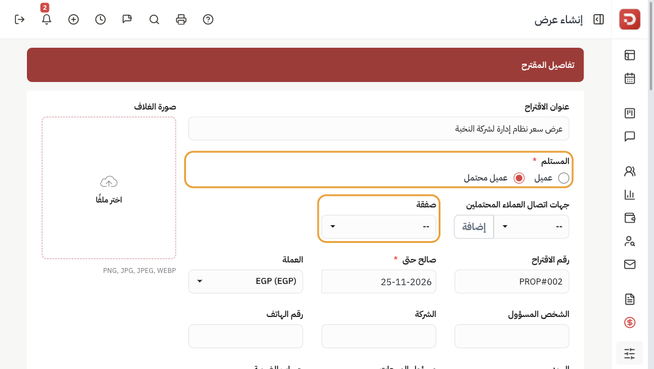Open جهات اتصال العملاء المحتملين dropdown

(x=532, y=226)
